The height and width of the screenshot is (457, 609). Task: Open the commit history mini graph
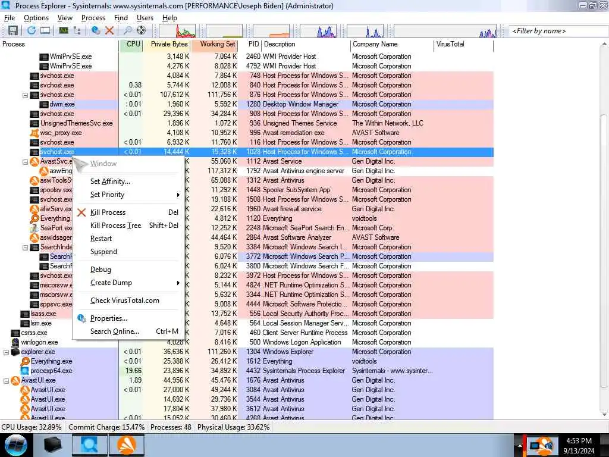tap(224, 31)
